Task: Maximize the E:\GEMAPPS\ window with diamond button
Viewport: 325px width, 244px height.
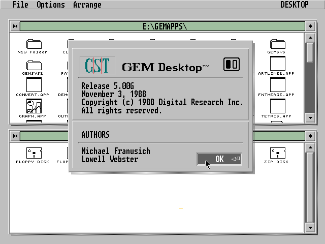Action: (310, 26)
